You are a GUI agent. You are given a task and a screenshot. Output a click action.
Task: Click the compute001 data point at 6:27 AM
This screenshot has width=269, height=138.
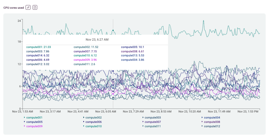(113, 30)
